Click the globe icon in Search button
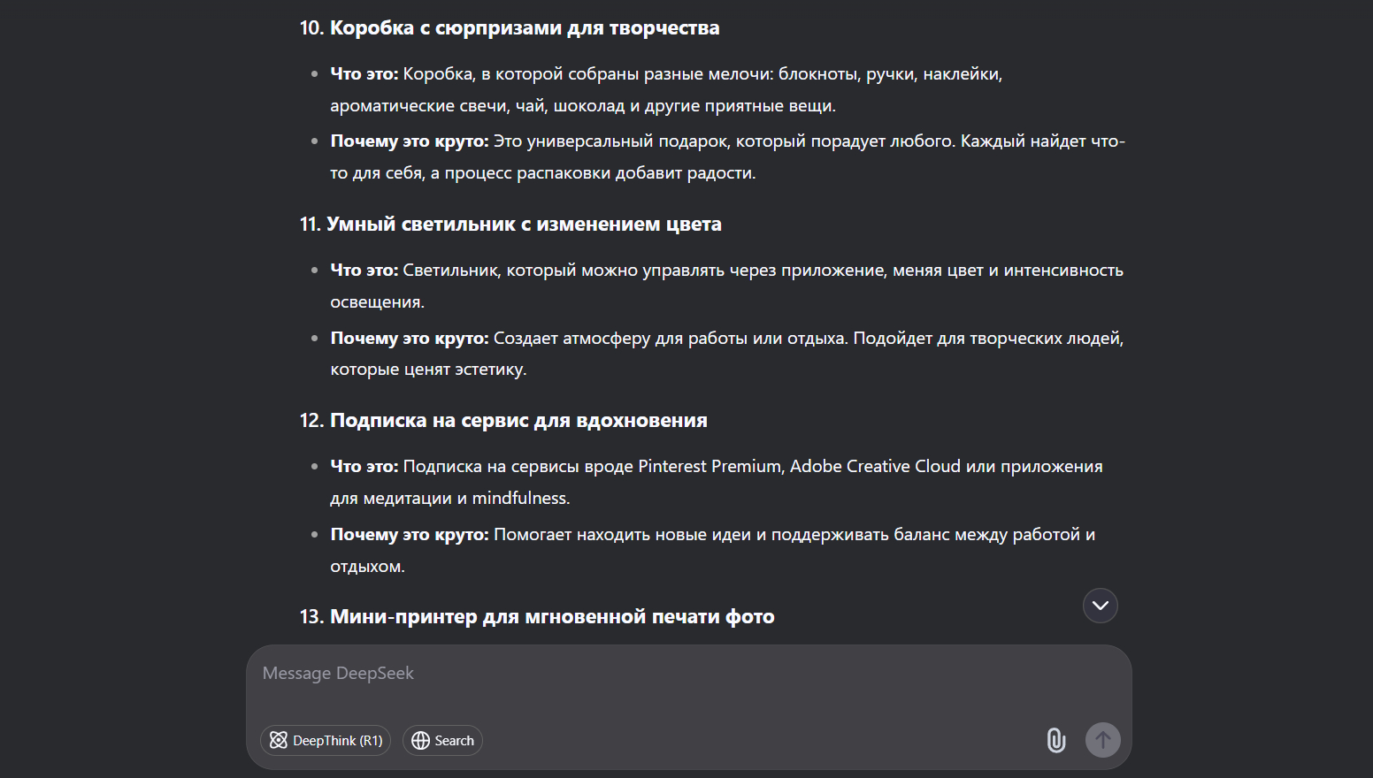 click(x=421, y=741)
